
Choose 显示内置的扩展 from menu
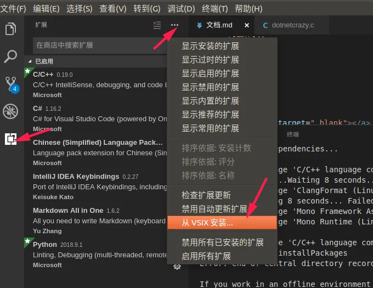coord(222,101)
